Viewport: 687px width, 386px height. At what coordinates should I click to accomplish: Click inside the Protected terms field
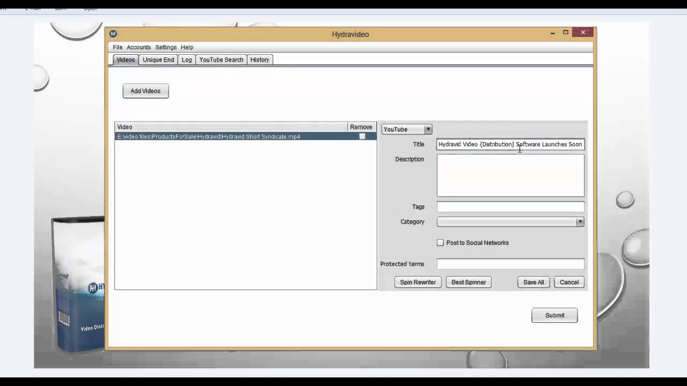[x=510, y=264]
